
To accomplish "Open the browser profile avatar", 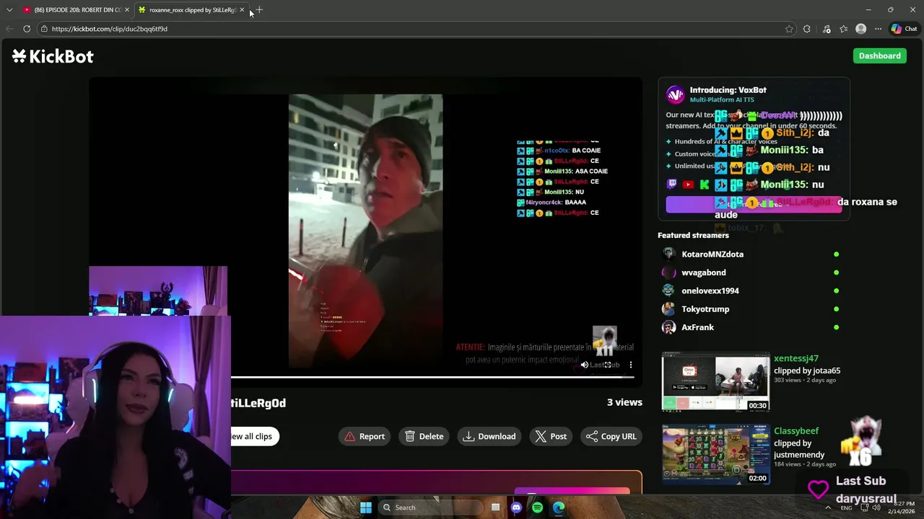I will 860,29.
